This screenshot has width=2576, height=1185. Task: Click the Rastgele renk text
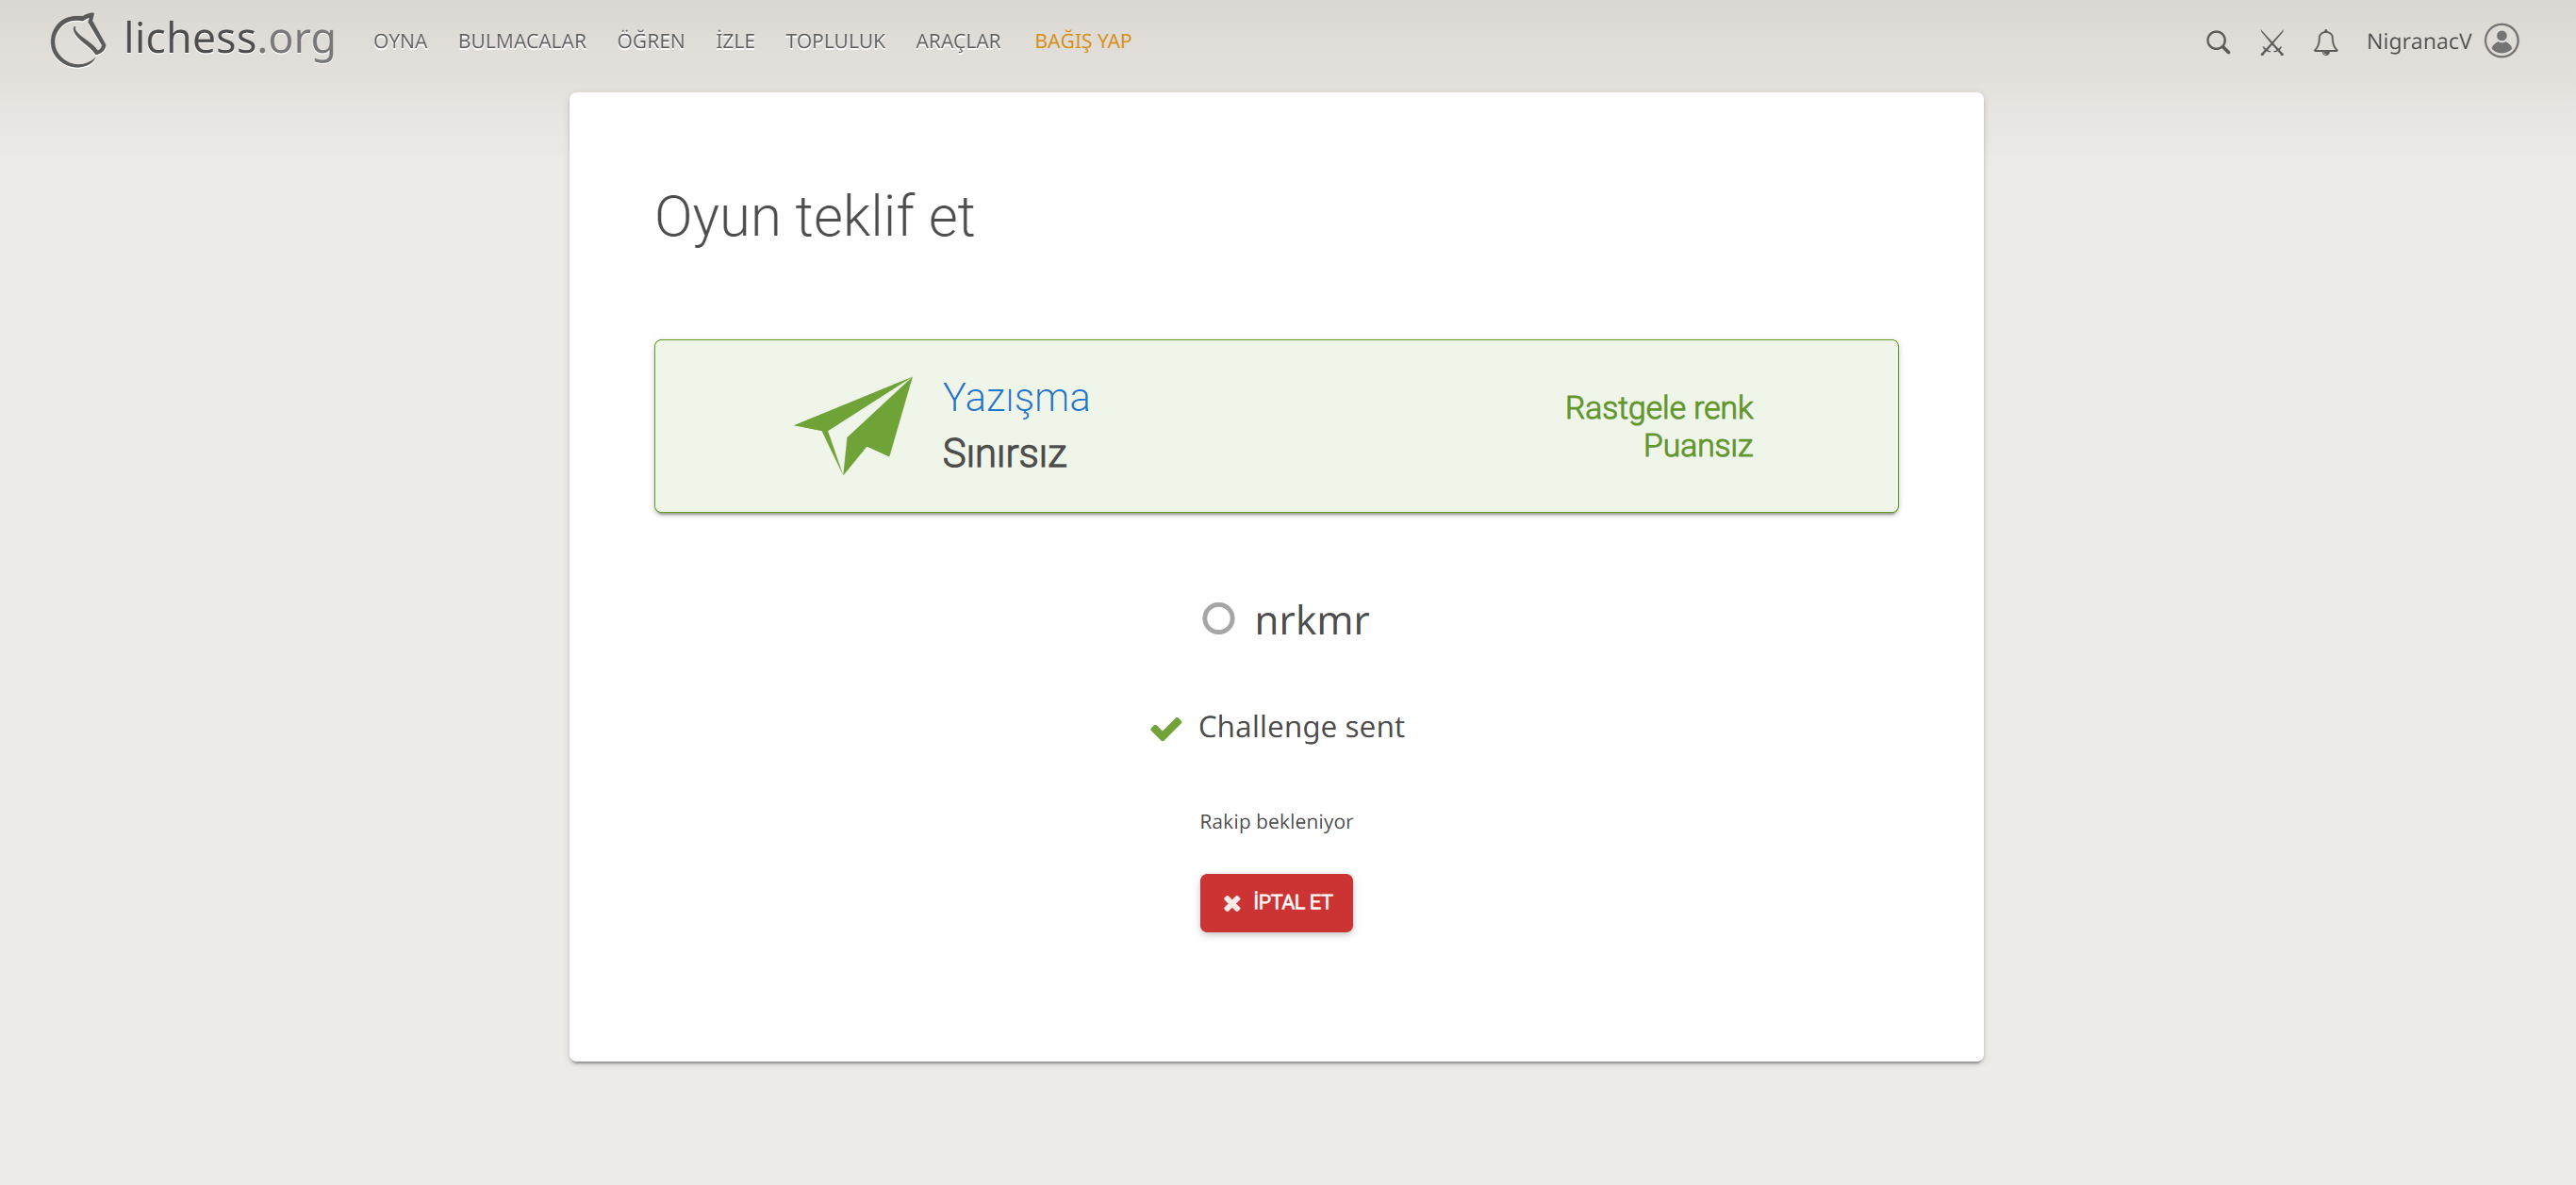point(1658,408)
